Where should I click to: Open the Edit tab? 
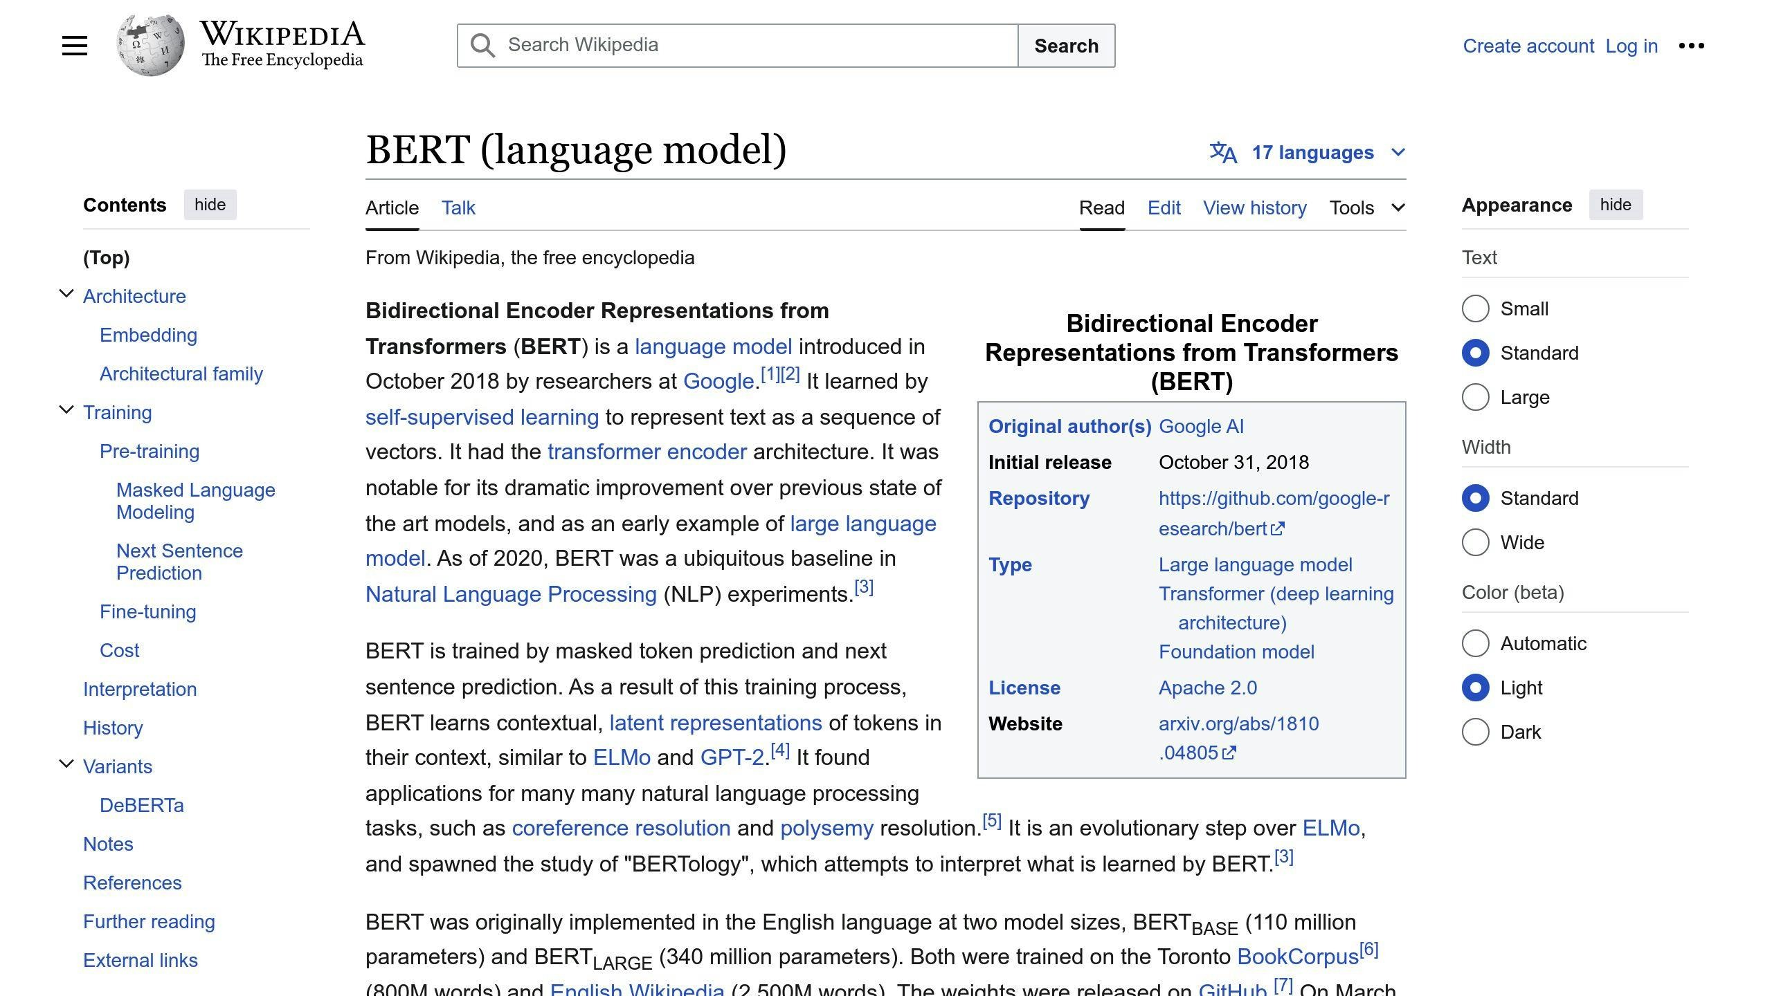pos(1164,207)
